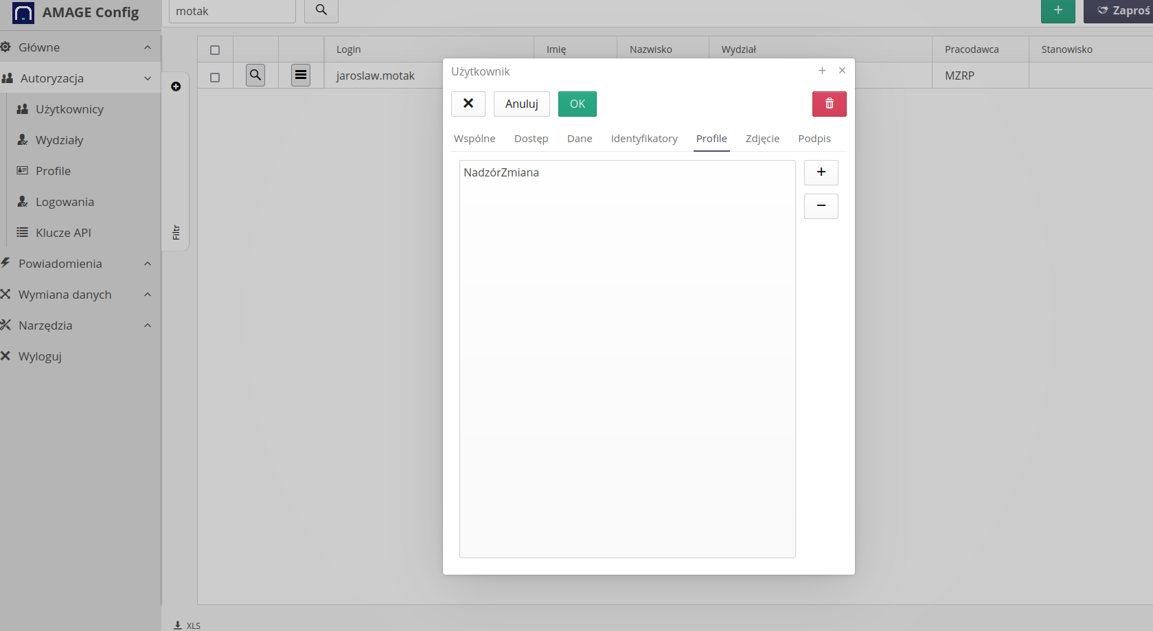Confirm with the green OK button
The height and width of the screenshot is (631, 1153).
click(x=577, y=104)
